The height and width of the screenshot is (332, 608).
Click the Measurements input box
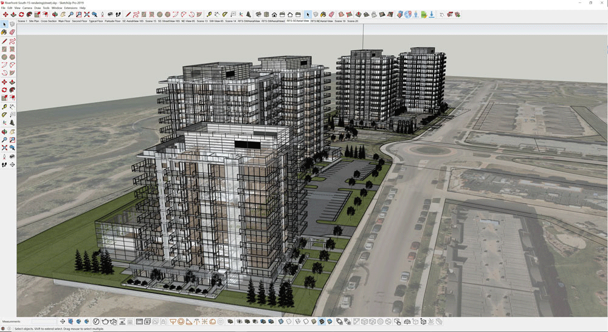(x=44, y=322)
